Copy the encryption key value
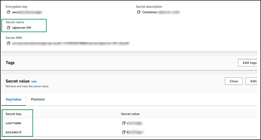Screen dimensions: 261x140 tap(9, 12)
